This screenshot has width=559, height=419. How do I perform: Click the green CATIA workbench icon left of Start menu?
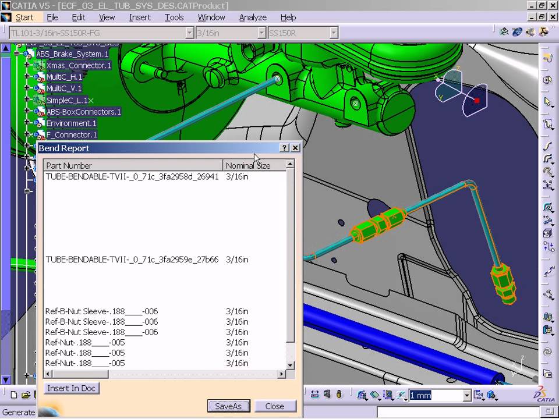(6, 17)
